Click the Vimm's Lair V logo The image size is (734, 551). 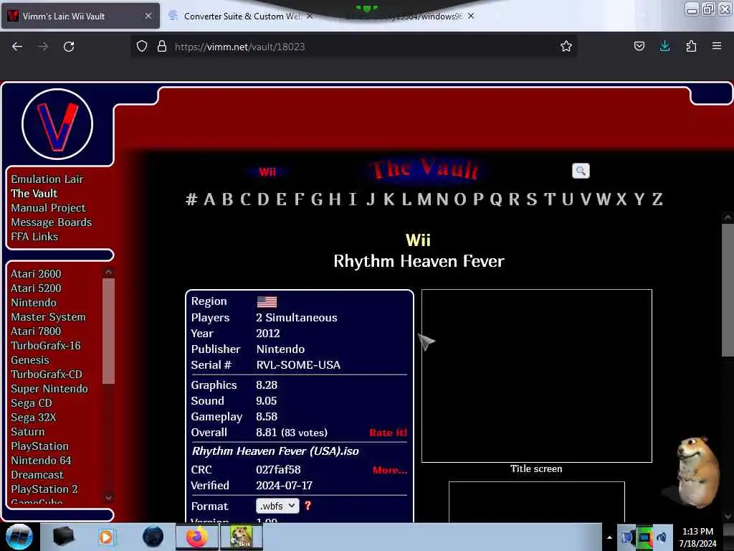57,124
